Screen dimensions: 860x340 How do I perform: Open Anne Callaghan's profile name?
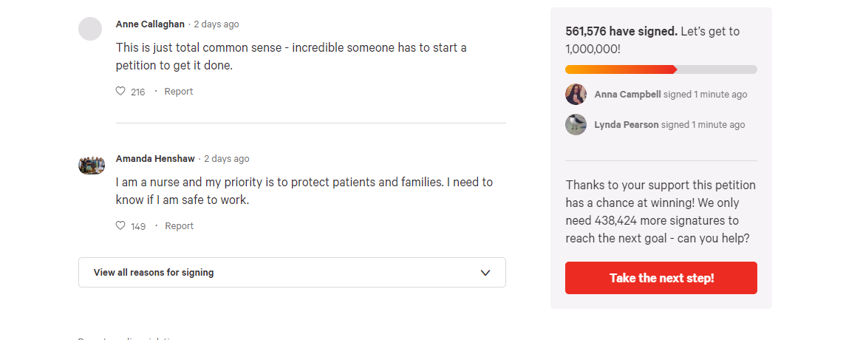150,24
